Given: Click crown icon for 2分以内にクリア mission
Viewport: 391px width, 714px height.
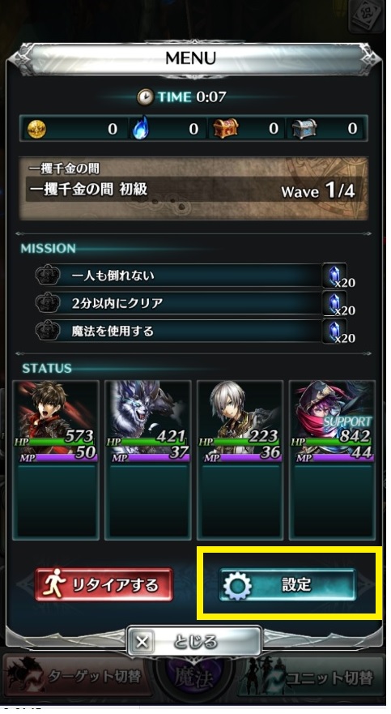Looking at the screenshot, I should point(49,303).
